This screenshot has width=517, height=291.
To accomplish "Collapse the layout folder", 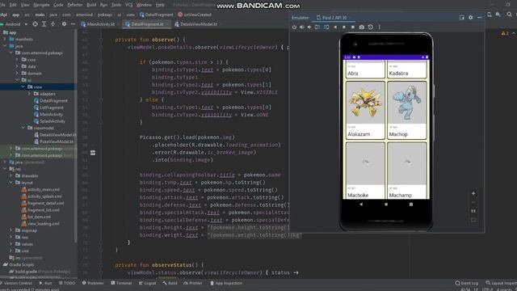I will [x=11, y=183].
